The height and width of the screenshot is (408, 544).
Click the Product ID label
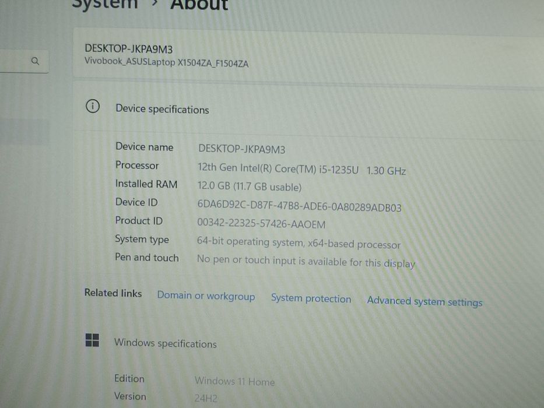pos(139,221)
